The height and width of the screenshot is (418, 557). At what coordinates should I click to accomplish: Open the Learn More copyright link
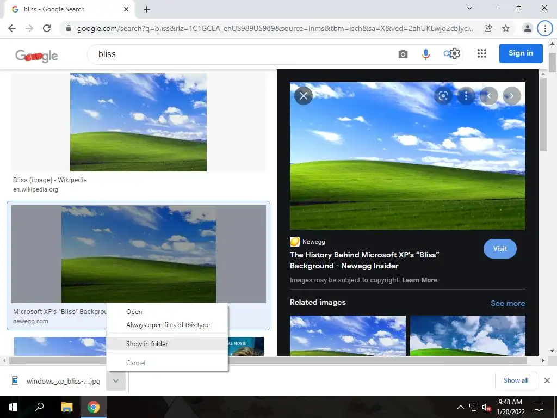(419, 280)
